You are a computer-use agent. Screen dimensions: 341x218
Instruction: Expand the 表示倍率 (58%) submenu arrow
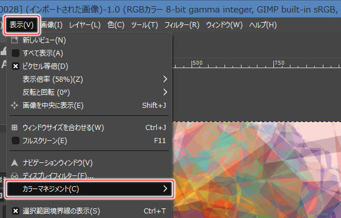point(165,79)
